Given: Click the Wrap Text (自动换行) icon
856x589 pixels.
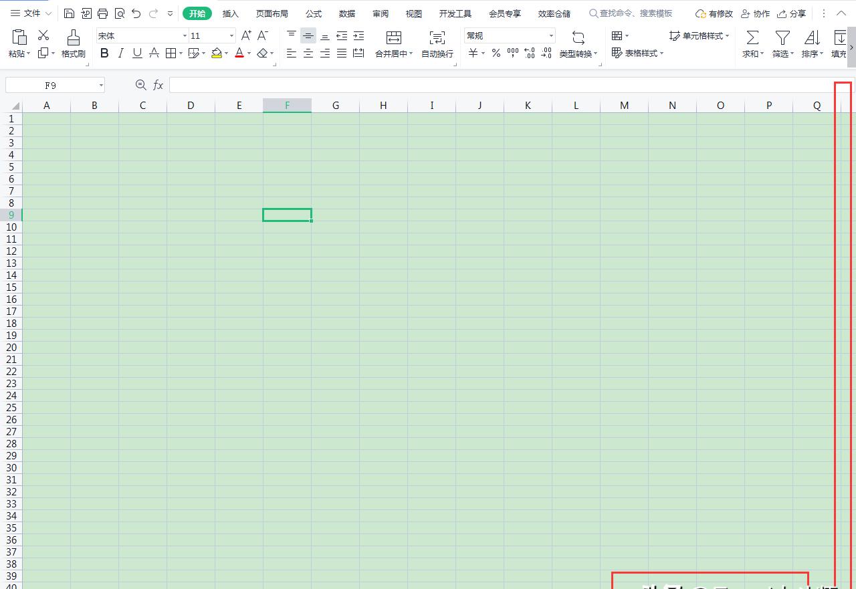Looking at the screenshot, I should coord(437,37).
